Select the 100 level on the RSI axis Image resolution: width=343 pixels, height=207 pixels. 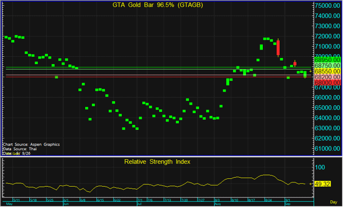point(320,167)
